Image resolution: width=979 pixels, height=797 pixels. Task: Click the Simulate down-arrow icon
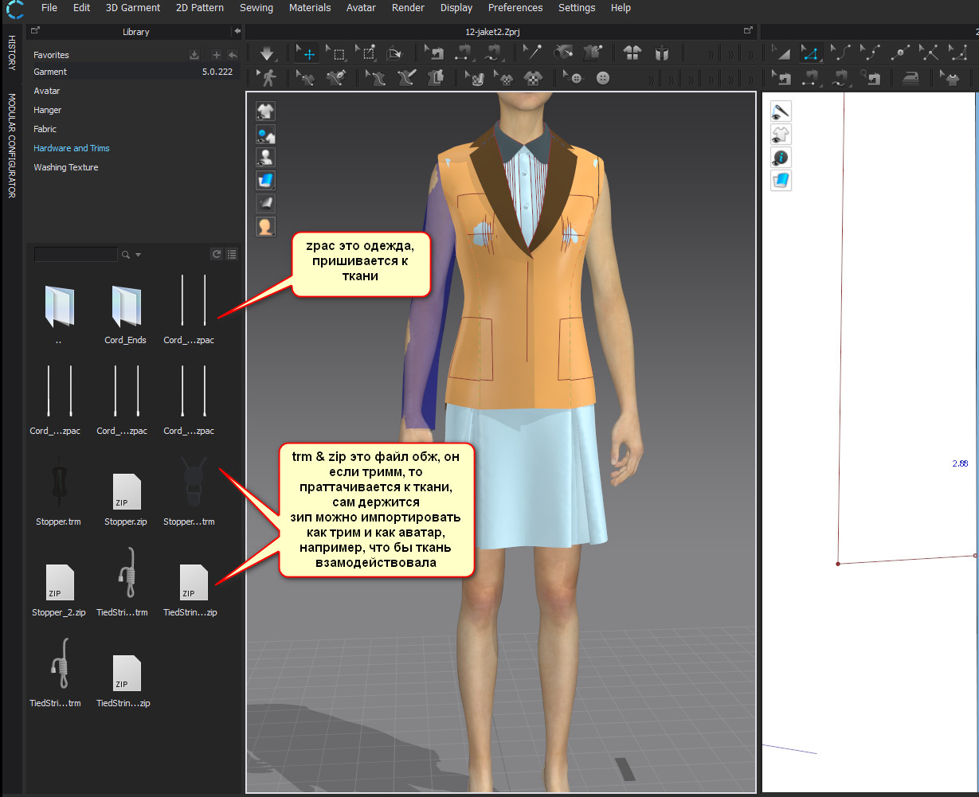click(x=267, y=54)
